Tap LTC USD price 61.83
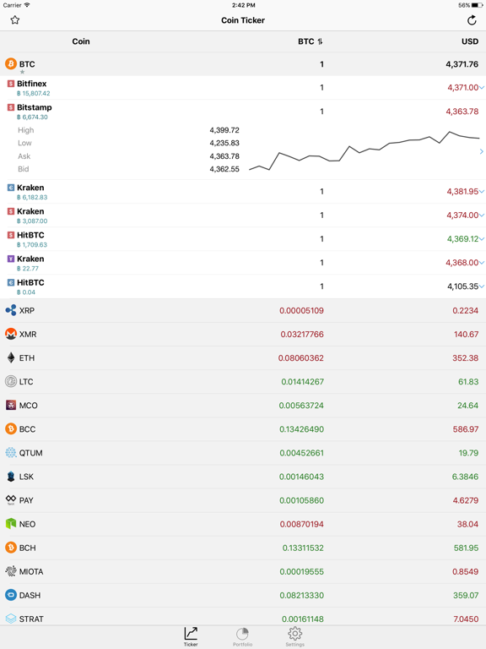 (468, 382)
